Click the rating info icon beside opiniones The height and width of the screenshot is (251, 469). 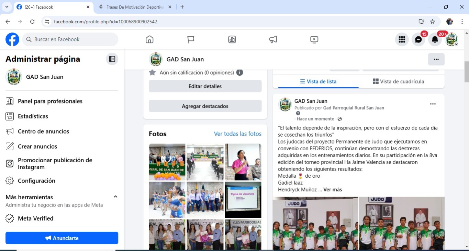240,73
